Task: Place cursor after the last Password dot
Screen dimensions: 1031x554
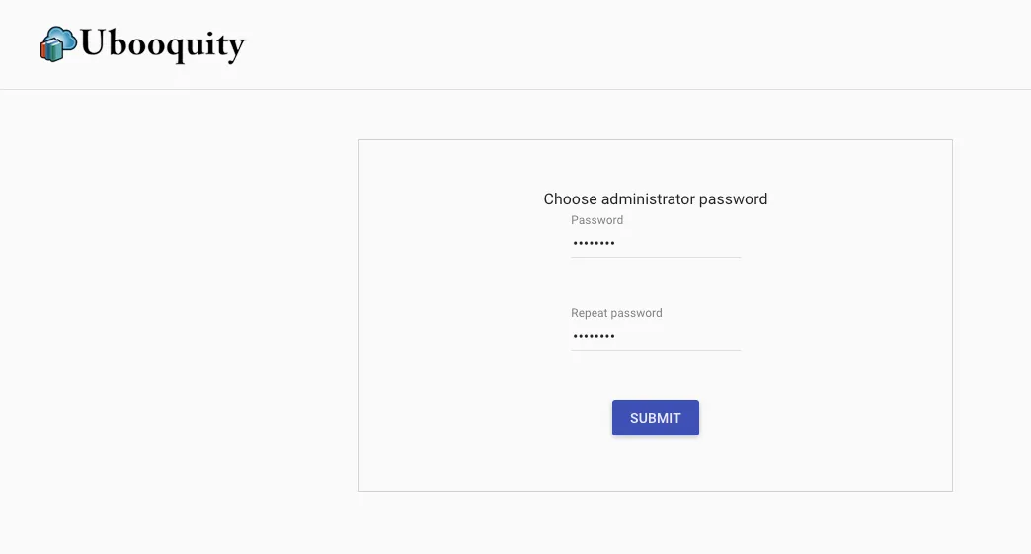Action: (617, 243)
